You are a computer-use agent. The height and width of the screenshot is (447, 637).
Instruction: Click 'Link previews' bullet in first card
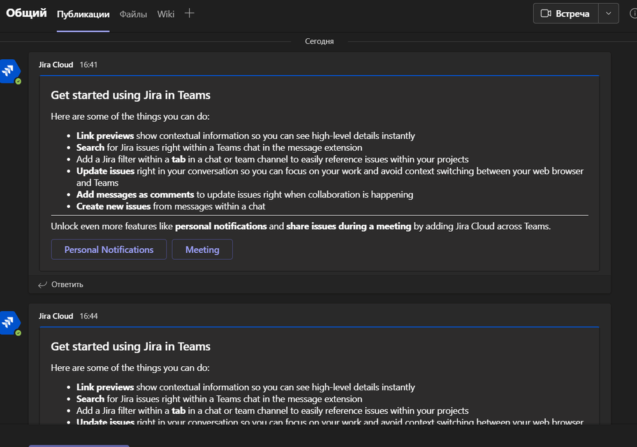tap(245, 136)
